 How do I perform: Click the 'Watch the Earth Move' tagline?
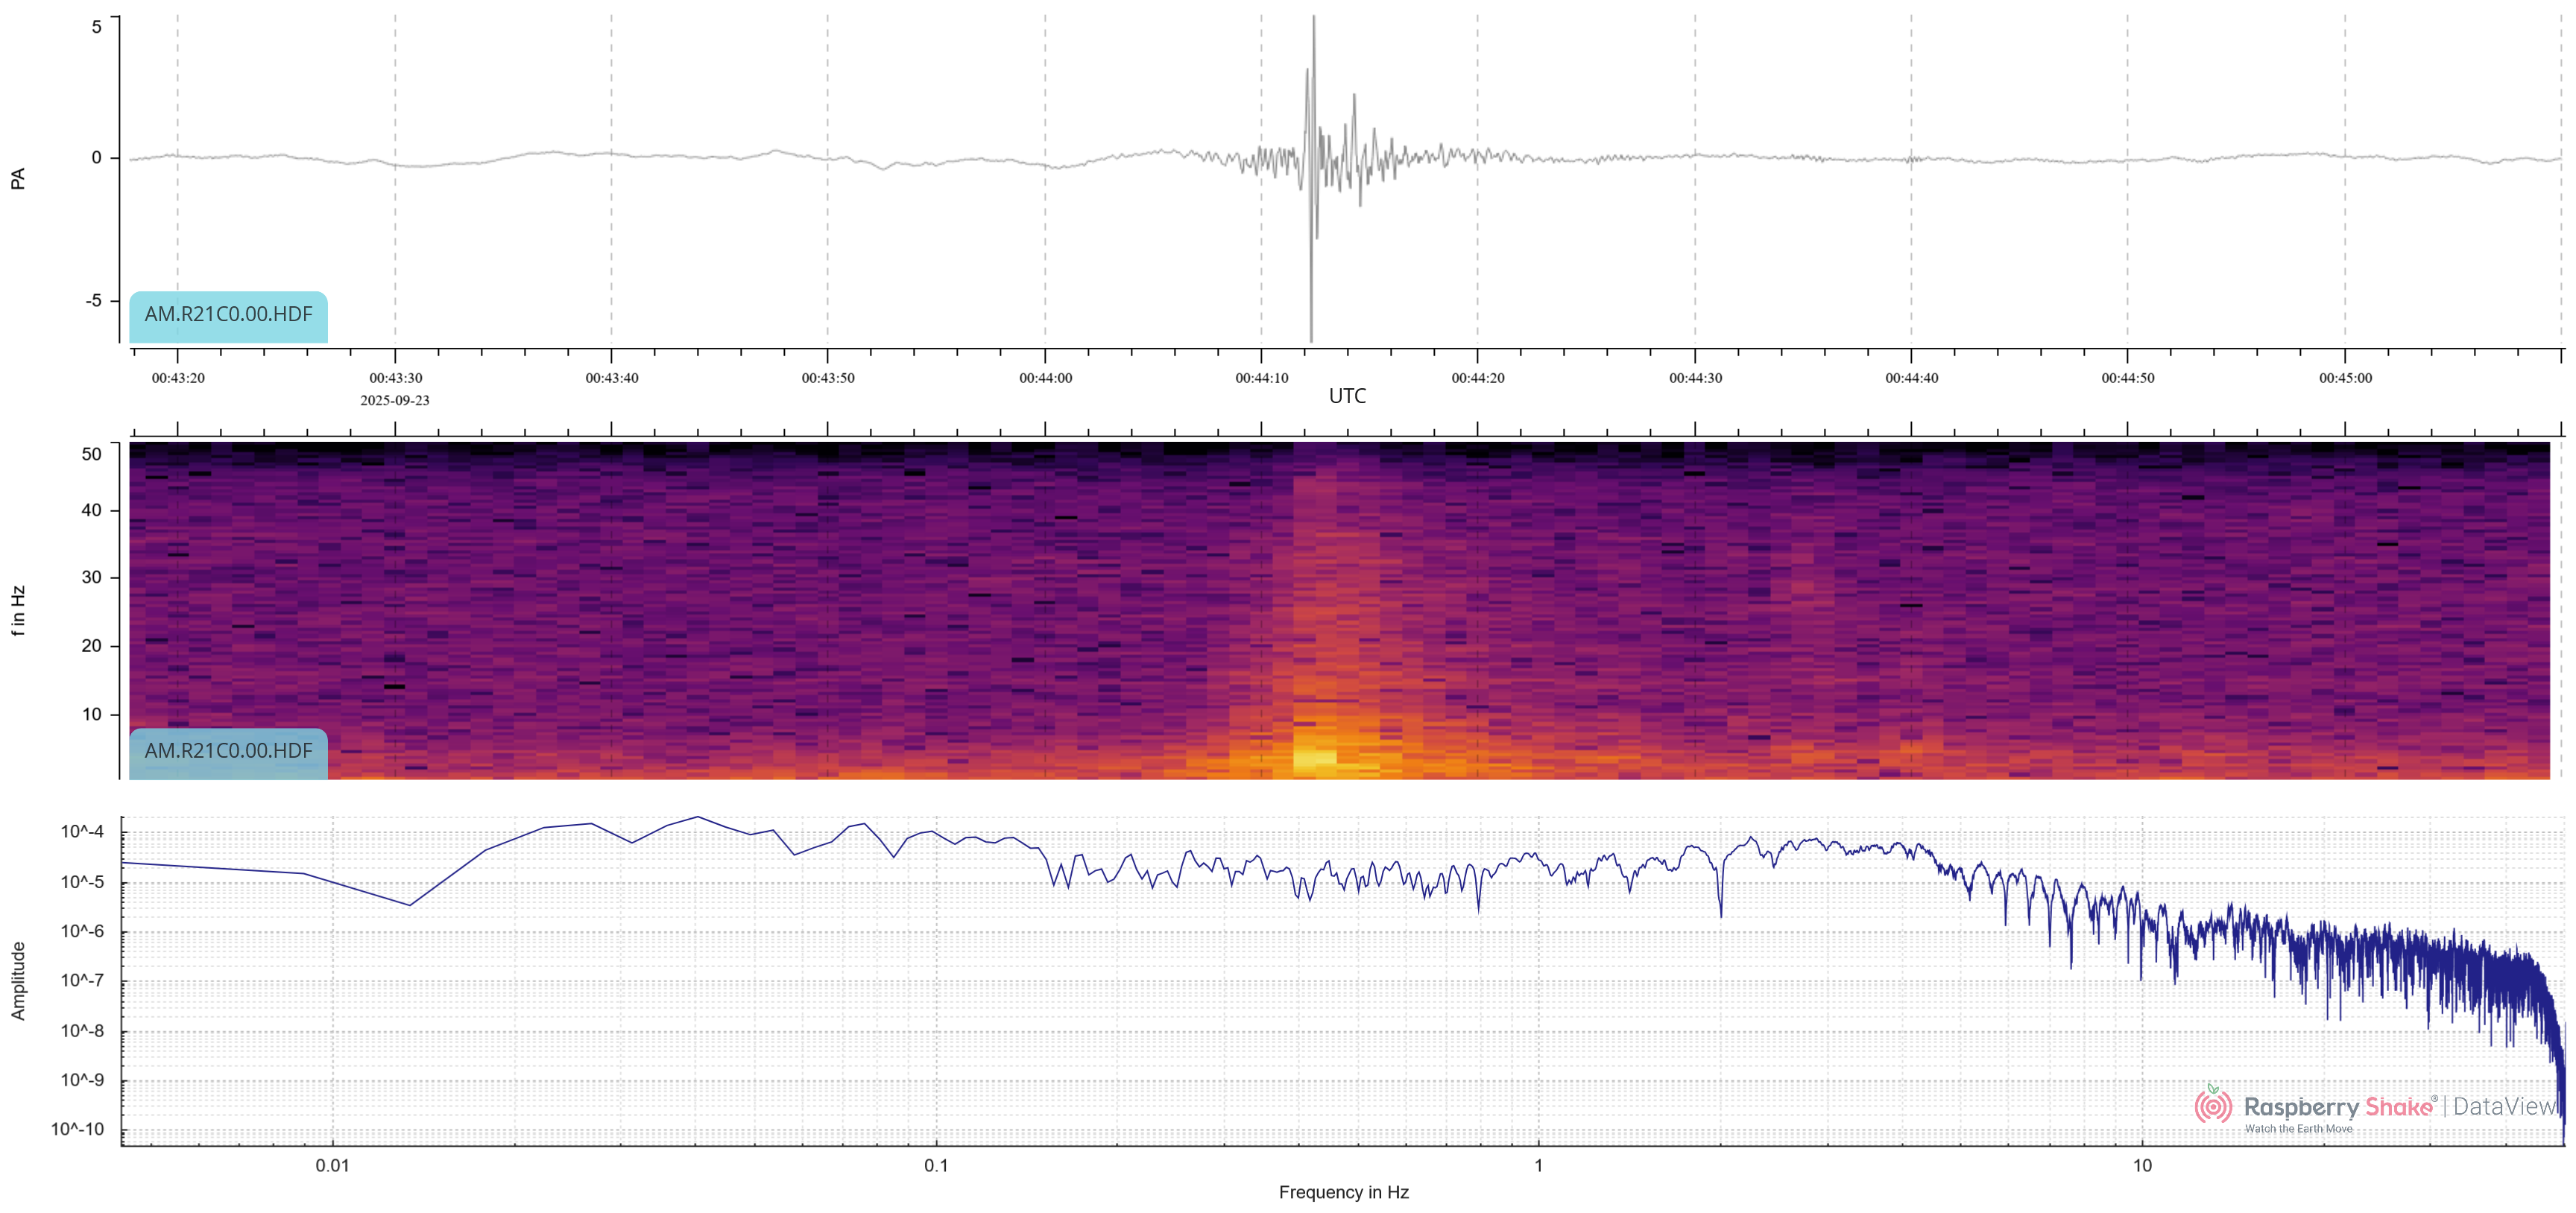(2298, 1129)
